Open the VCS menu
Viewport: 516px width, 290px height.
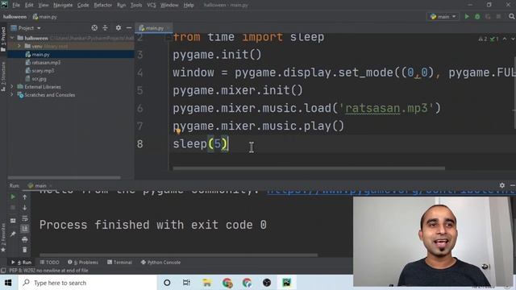[x=151, y=5]
